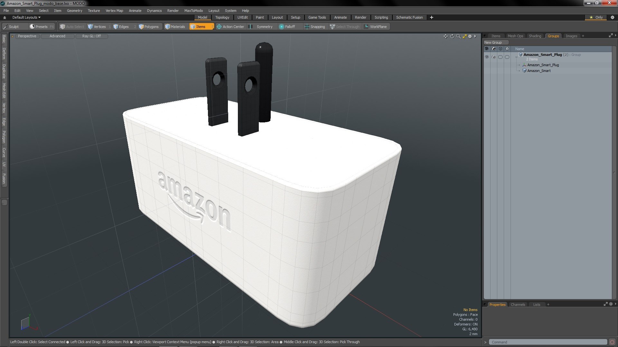Open viewport settings gear
618x347 pixels.
coord(470,36)
